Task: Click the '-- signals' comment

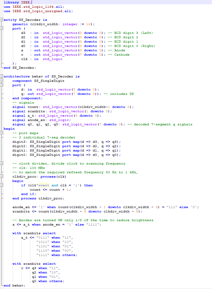Action: point(23,102)
